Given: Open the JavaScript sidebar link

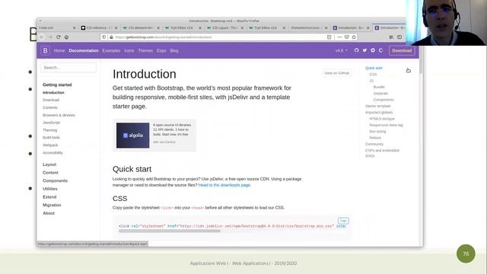Looking at the screenshot, I should click(51, 123).
